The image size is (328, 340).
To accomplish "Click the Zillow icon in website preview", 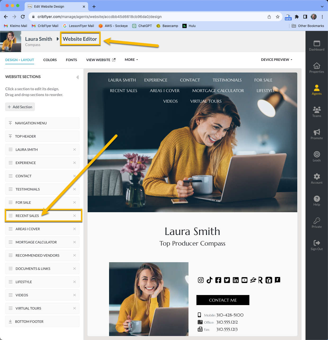I will pyautogui.click(x=253, y=280).
